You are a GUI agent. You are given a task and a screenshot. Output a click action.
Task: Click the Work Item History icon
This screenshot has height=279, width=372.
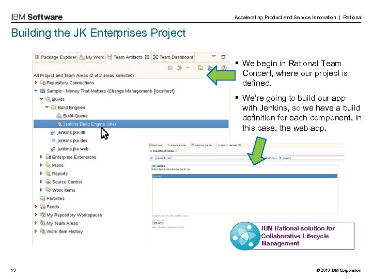43,231
